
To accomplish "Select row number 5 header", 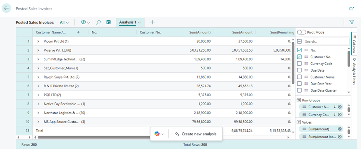I will pyautogui.click(x=24, y=77).
